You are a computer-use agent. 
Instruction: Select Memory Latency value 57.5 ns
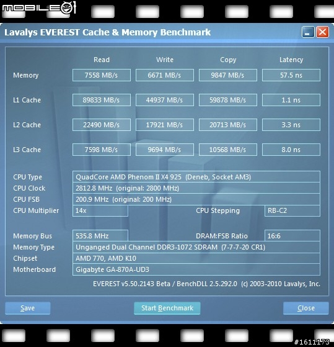click(x=291, y=75)
